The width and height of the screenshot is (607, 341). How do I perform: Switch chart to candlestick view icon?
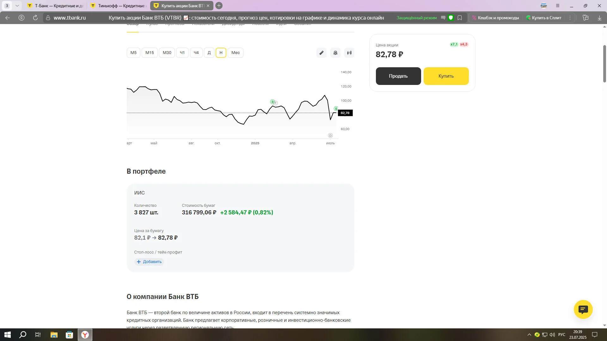[x=349, y=53]
